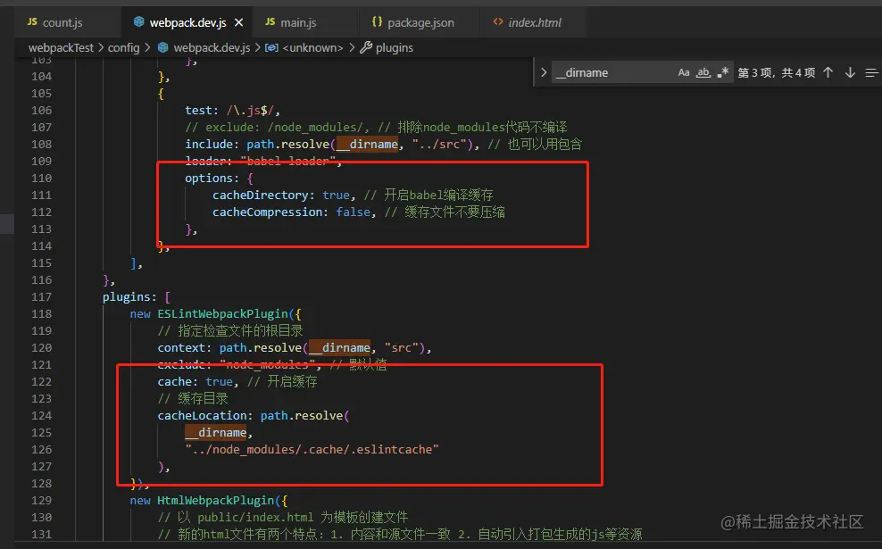
Task: Switch to the index.html tab
Action: 535,22
